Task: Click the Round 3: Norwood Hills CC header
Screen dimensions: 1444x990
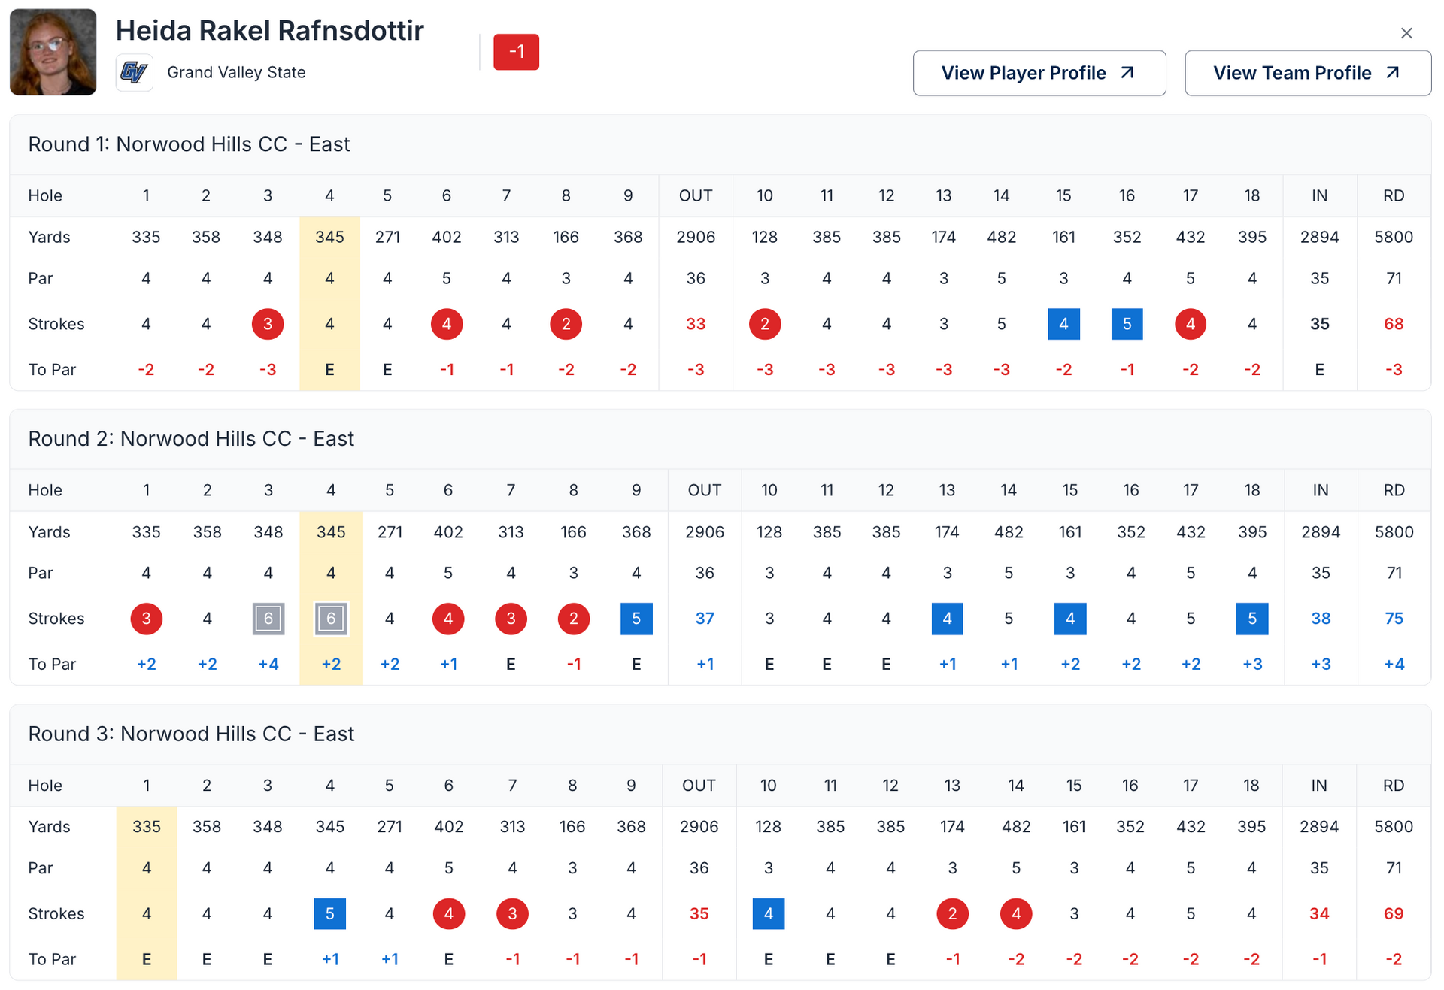Action: [x=191, y=734]
